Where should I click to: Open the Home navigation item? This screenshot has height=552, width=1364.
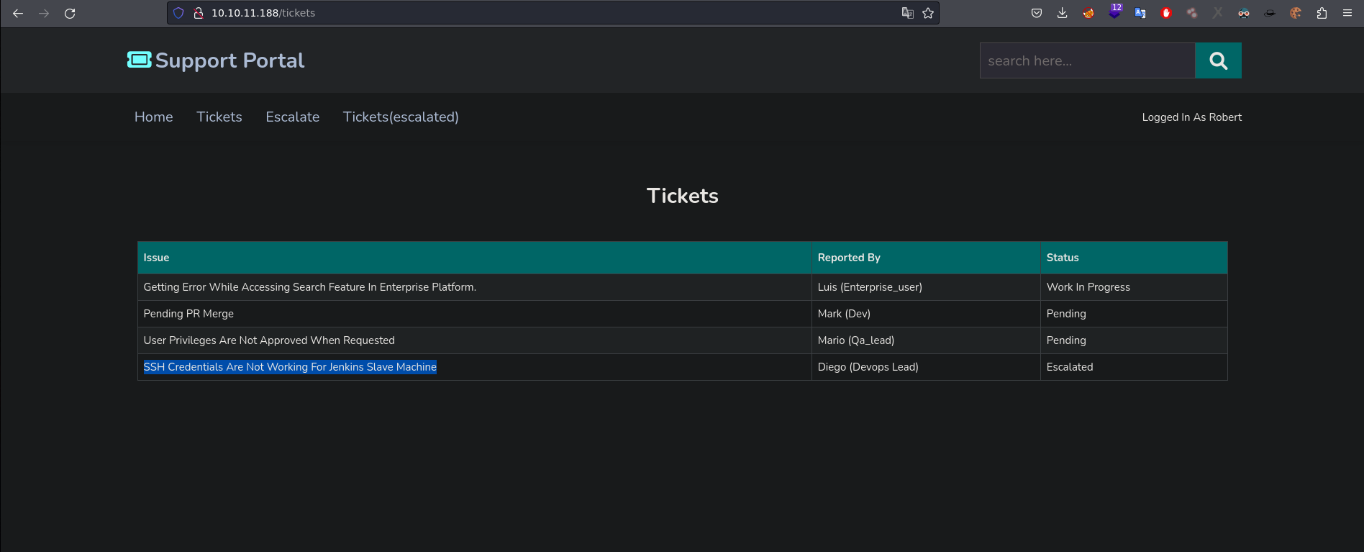coord(153,117)
